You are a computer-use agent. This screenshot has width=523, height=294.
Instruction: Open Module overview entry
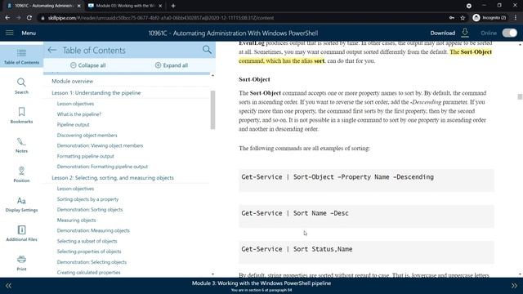click(73, 81)
